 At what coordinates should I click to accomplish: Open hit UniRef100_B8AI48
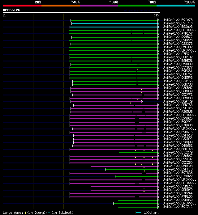click(x=178, y=149)
